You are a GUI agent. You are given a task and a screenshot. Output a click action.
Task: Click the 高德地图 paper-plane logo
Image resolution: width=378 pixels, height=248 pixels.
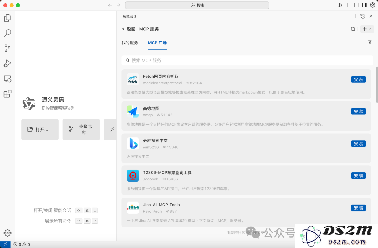(x=133, y=111)
